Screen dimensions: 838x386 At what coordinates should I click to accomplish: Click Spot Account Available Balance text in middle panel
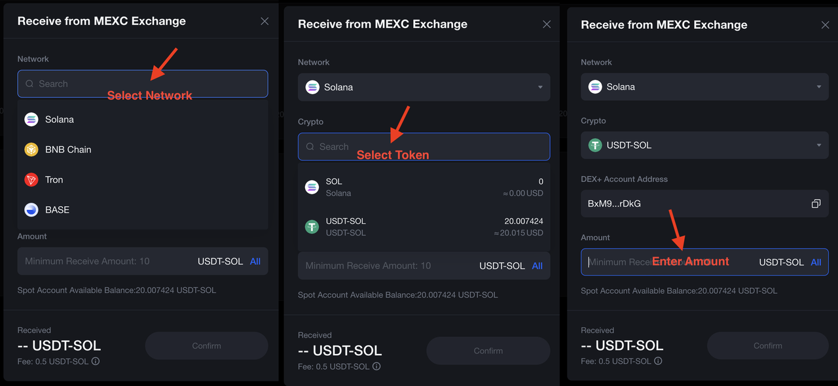coord(397,295)
